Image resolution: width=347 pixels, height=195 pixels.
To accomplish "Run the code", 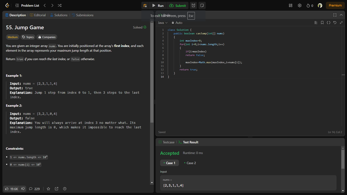I will click(x=158, y=5).
